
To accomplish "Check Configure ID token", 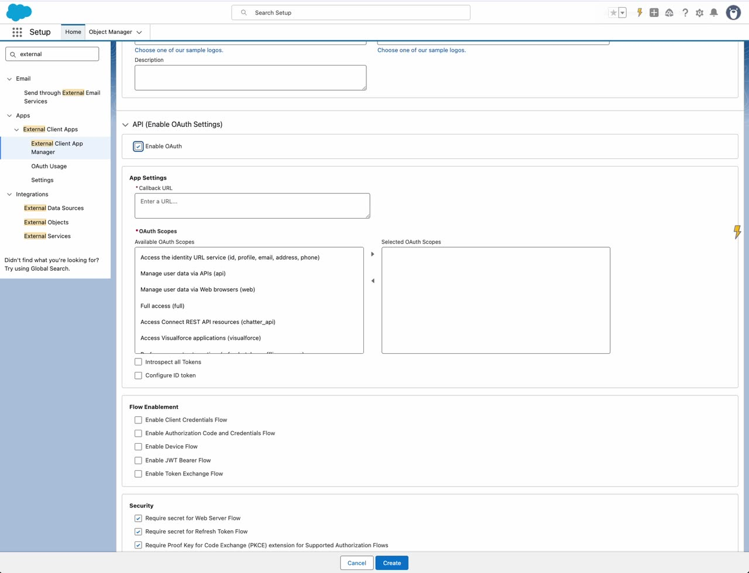I will tap(138, 375).
